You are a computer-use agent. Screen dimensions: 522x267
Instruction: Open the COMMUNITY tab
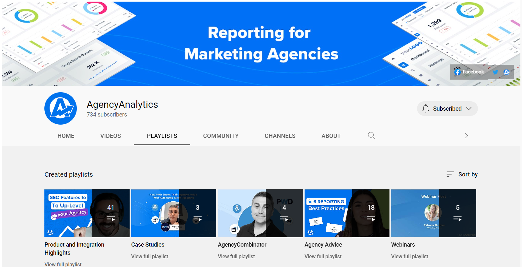click(221, 136)
